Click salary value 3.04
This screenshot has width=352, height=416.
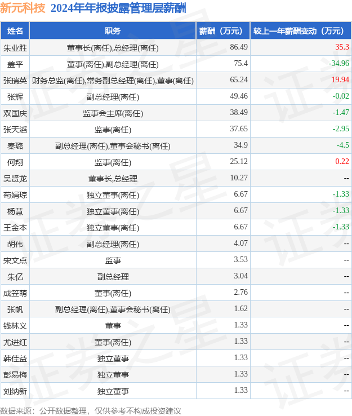[240, 276]
